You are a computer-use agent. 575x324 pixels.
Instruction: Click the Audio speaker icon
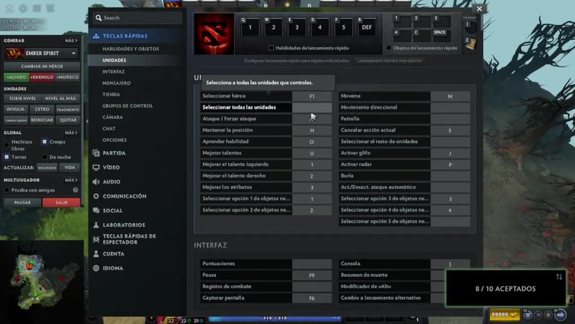[96, 182]
